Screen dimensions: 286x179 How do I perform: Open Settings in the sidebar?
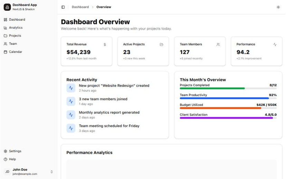click(x=15, y=151)
